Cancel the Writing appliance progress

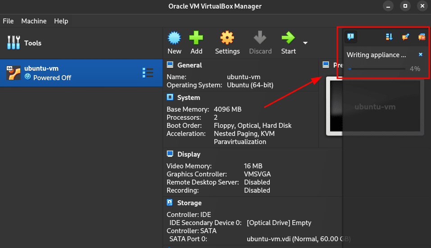tap(420, 54)
